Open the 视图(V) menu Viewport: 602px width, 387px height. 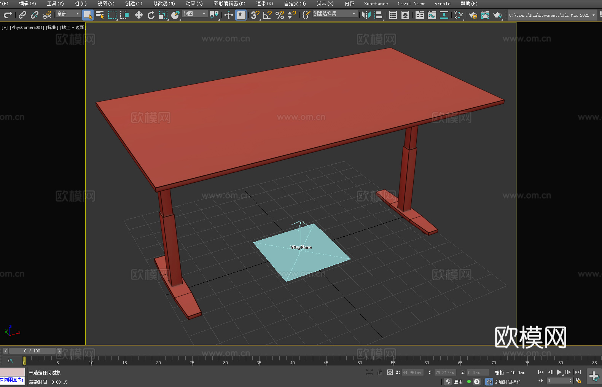106,3
